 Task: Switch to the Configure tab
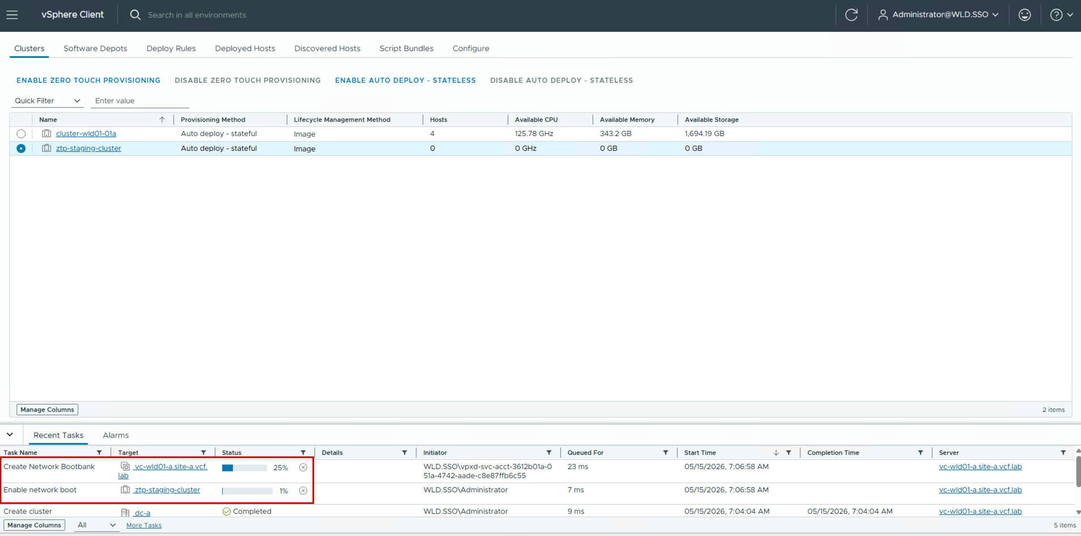click(471, 48)
